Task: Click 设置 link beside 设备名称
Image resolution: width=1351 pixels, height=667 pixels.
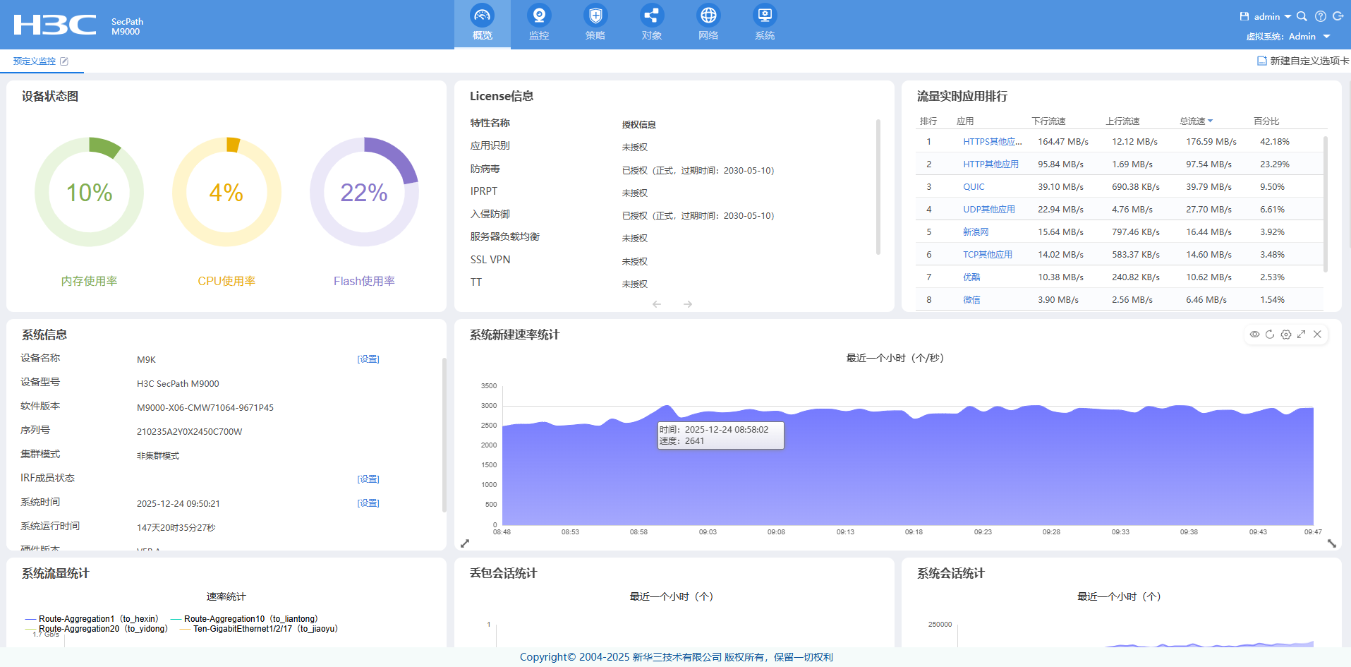Action: click(368, 359)
